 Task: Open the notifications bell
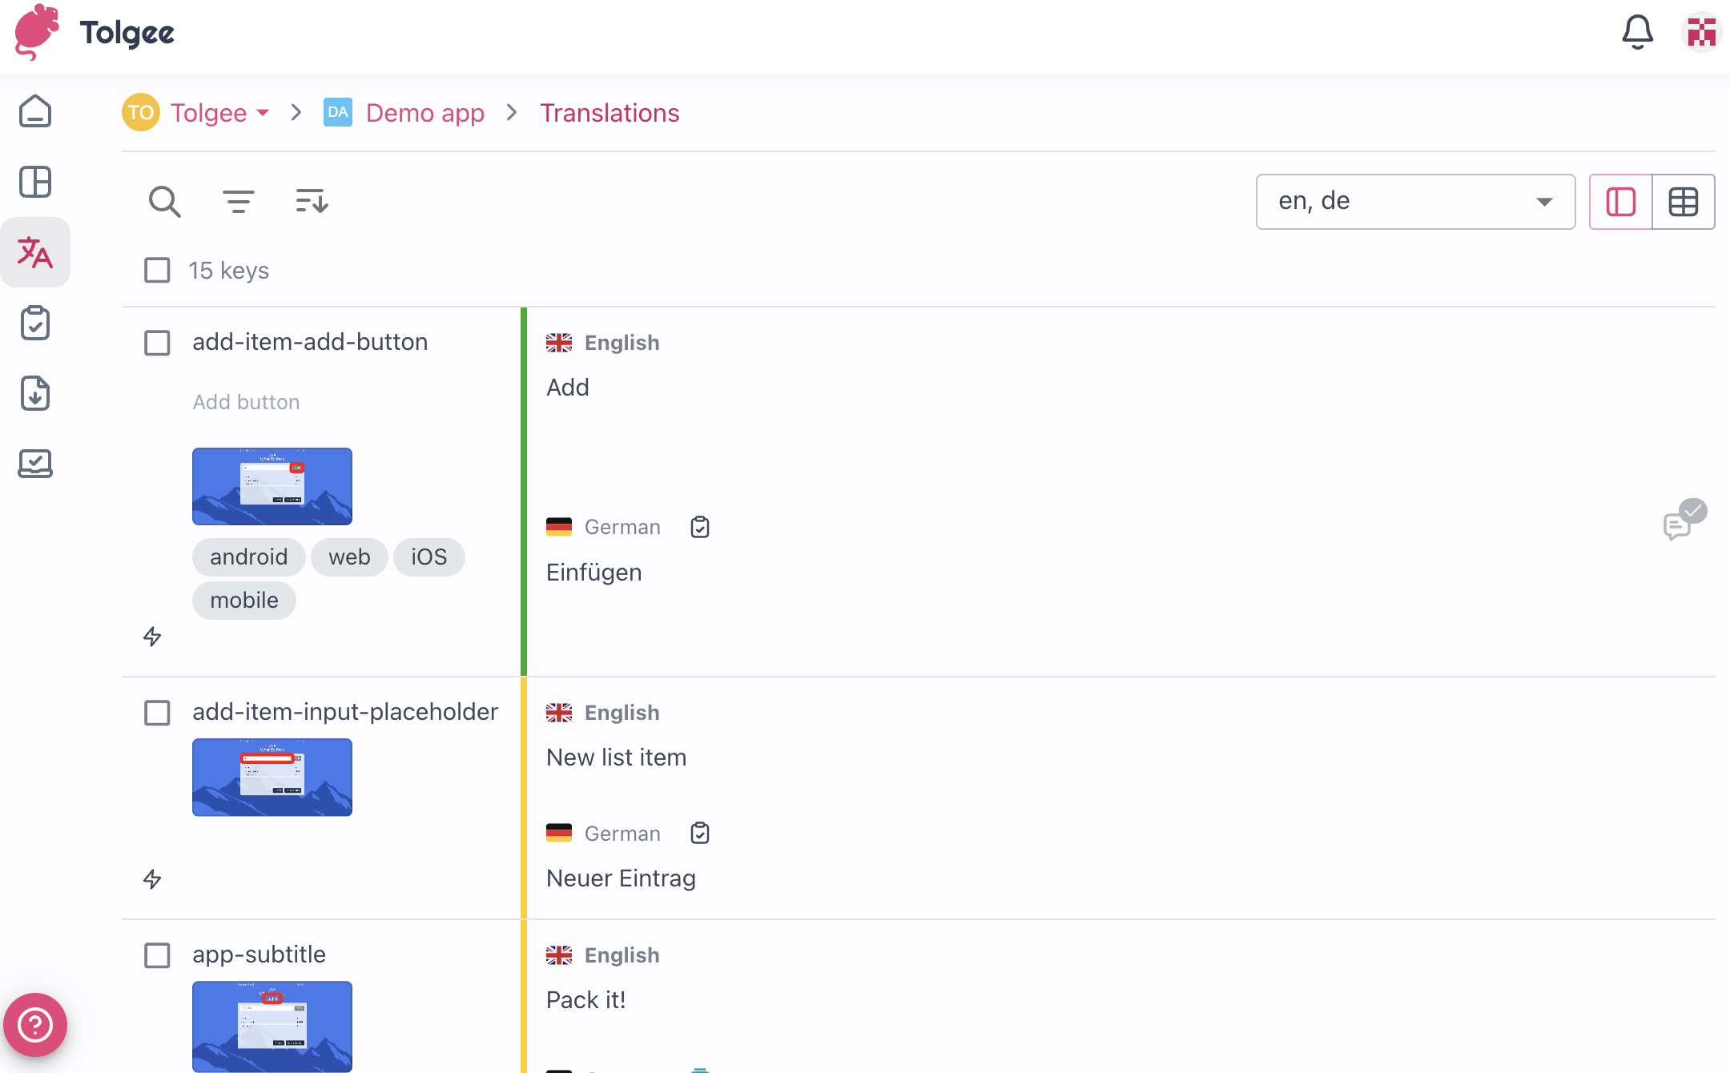pyautogui.click(x=1637, y=33)
